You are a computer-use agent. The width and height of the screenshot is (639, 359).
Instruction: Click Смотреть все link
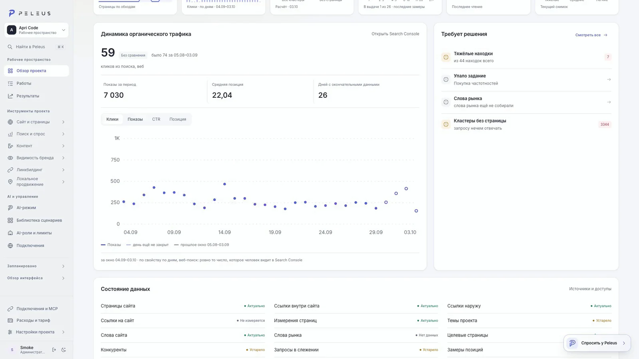click(591, 35)
